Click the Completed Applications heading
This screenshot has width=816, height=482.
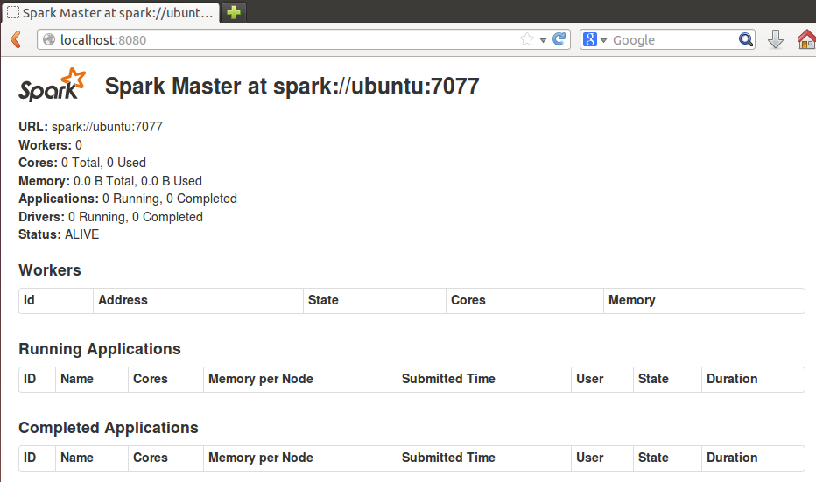(109, 428)
